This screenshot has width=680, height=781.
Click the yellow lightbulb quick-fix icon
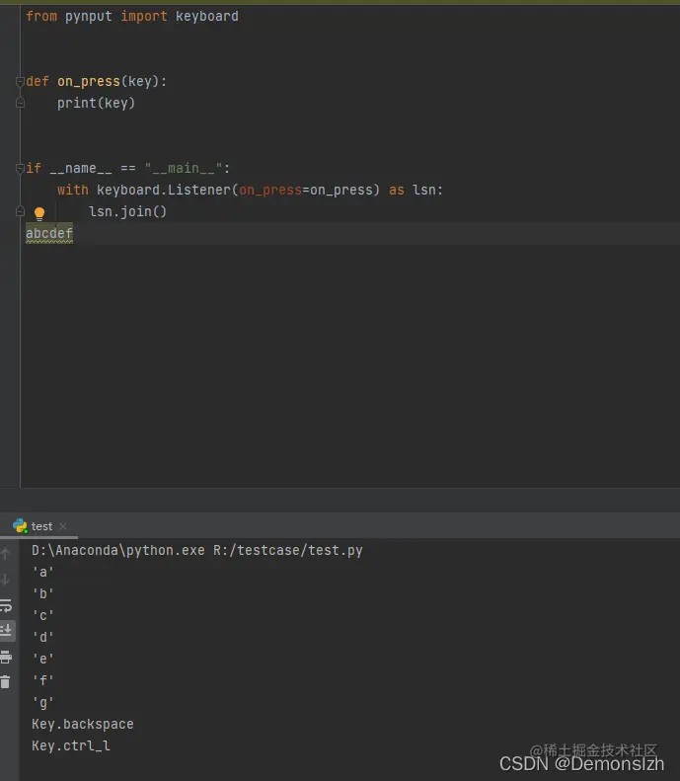pyautogui.click(x=39, y=213)
